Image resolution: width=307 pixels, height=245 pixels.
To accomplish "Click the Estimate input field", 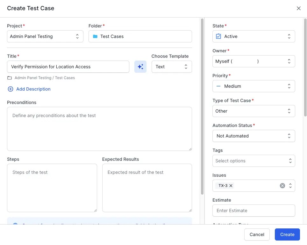I will (x=253, y=211).
